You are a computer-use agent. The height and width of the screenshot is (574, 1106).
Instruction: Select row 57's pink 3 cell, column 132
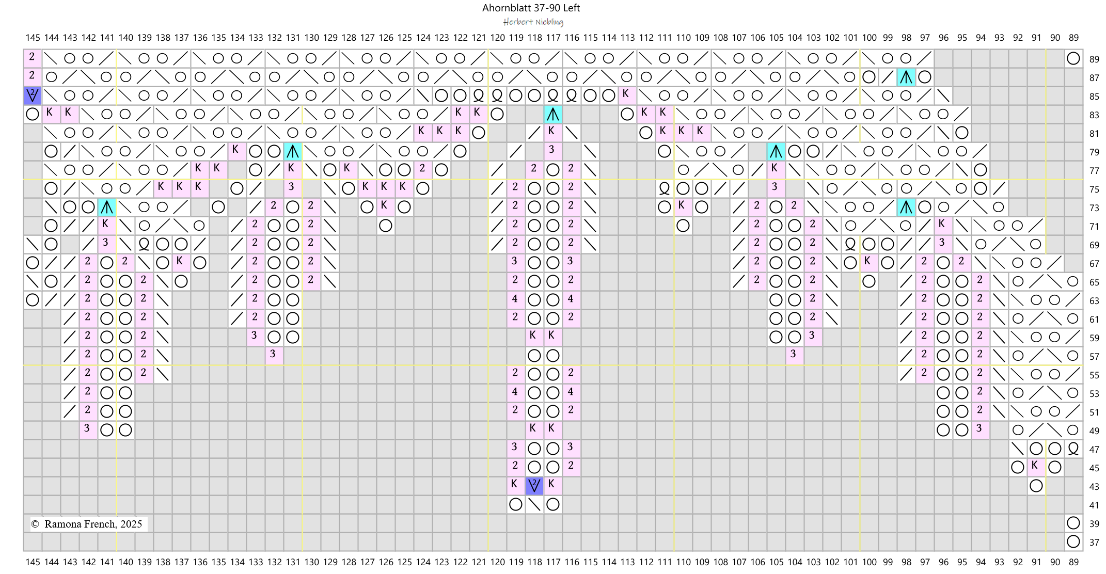point(274,356)
